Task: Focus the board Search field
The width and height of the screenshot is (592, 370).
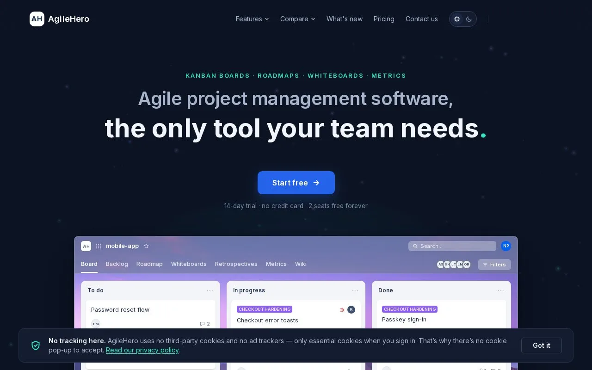Action: (452, 246)
